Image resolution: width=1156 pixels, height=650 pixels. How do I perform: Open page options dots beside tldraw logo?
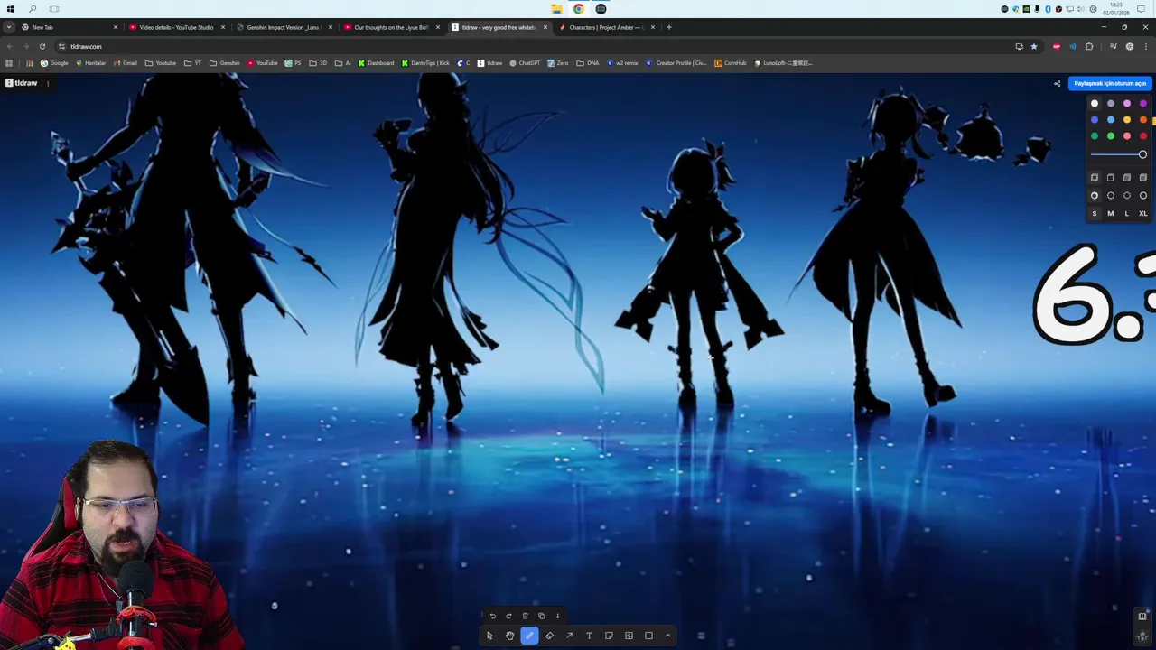(x=48, y=83)
